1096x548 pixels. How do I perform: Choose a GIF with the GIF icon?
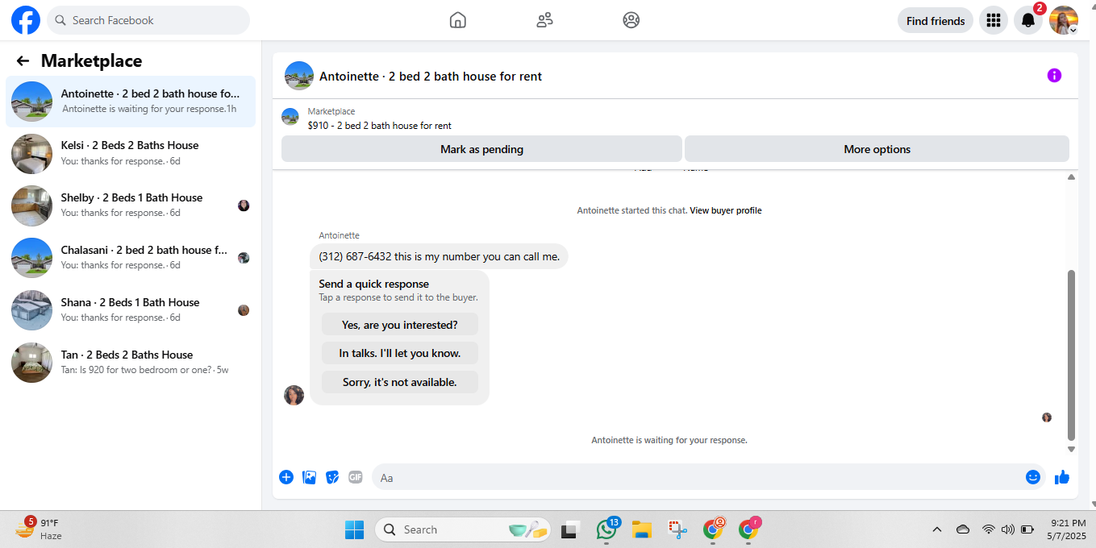[356, 477]
